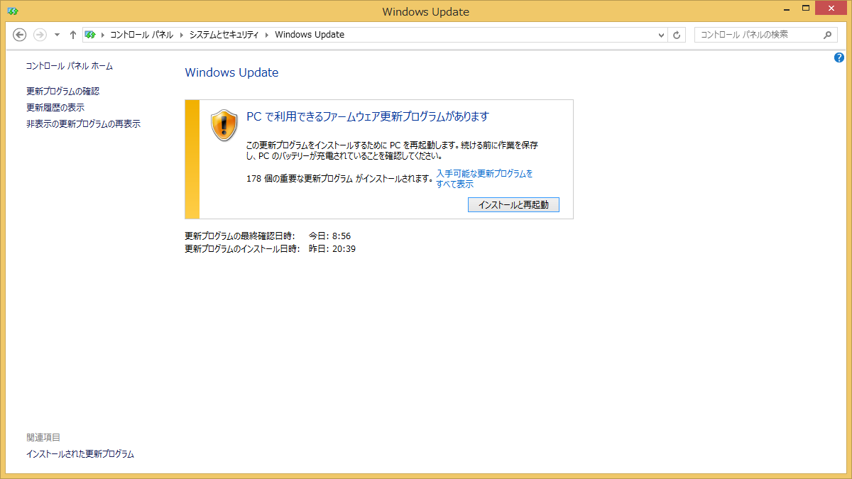Open 更新履歴の表示 link
Viewport: 852px width, 479px height.
(x=55, y=108)
